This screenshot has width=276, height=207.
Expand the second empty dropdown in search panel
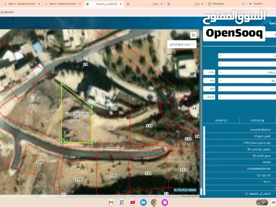click(247, 64)
